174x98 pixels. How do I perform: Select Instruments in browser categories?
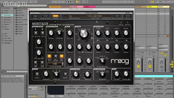click(7, 15)
